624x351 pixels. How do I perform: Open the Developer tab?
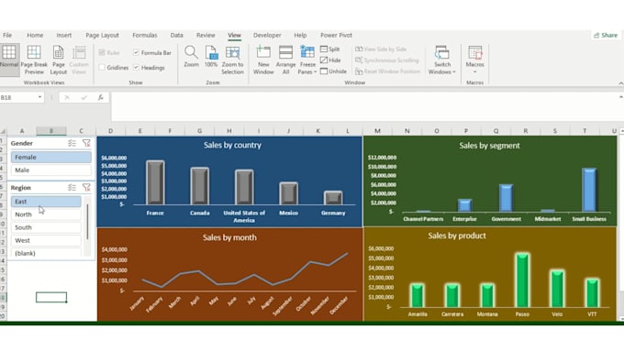[267, 35]
